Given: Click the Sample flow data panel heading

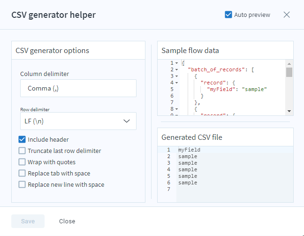Looking at the screenshot, I should (x=190, y=51).
